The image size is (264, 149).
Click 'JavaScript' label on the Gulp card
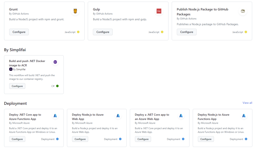pyautogui.click(x=154, y=32)
